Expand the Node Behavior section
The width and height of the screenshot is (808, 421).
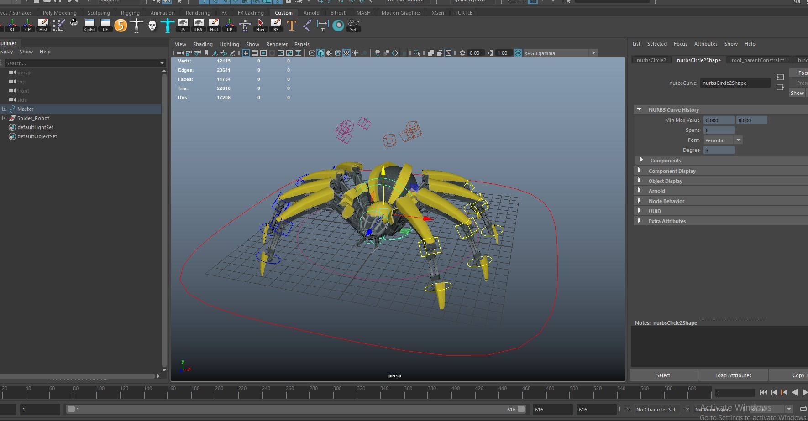(x=640, y=200)
